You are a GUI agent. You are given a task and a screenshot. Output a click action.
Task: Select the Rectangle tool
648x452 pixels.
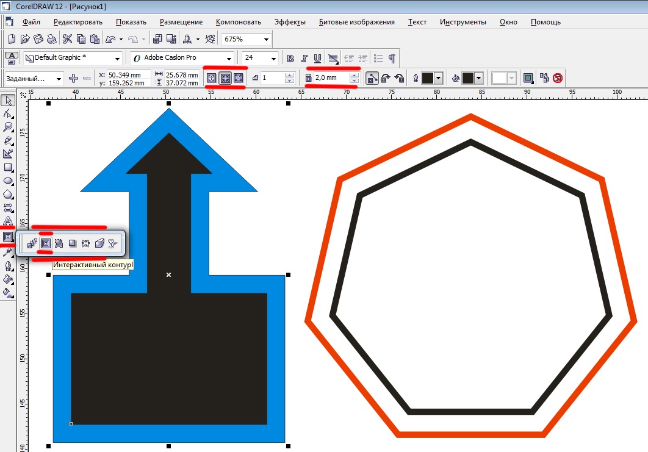(8, 168)
